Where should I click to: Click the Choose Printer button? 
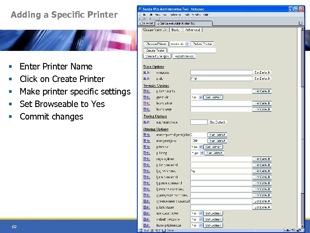click(156, 44)
